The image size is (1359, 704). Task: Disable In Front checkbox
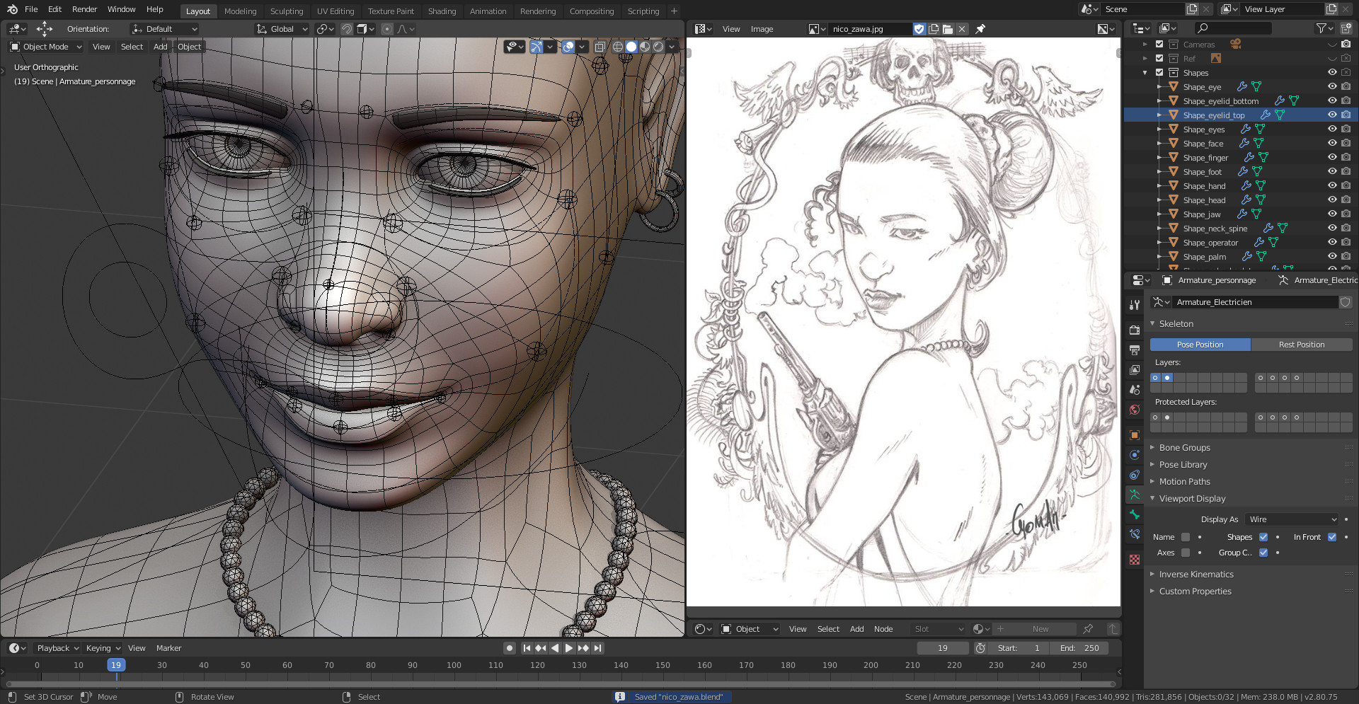click(1332, 537)
